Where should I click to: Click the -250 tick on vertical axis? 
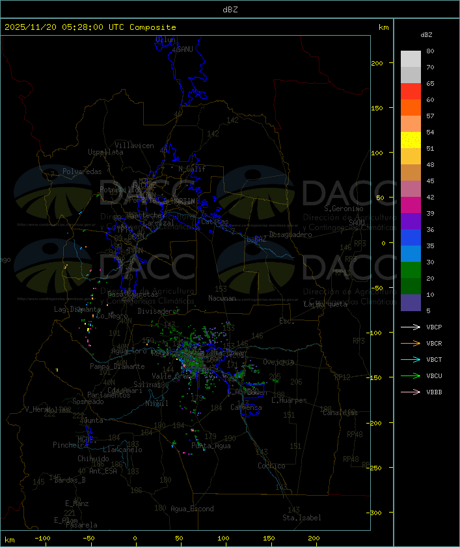point(373,468)
